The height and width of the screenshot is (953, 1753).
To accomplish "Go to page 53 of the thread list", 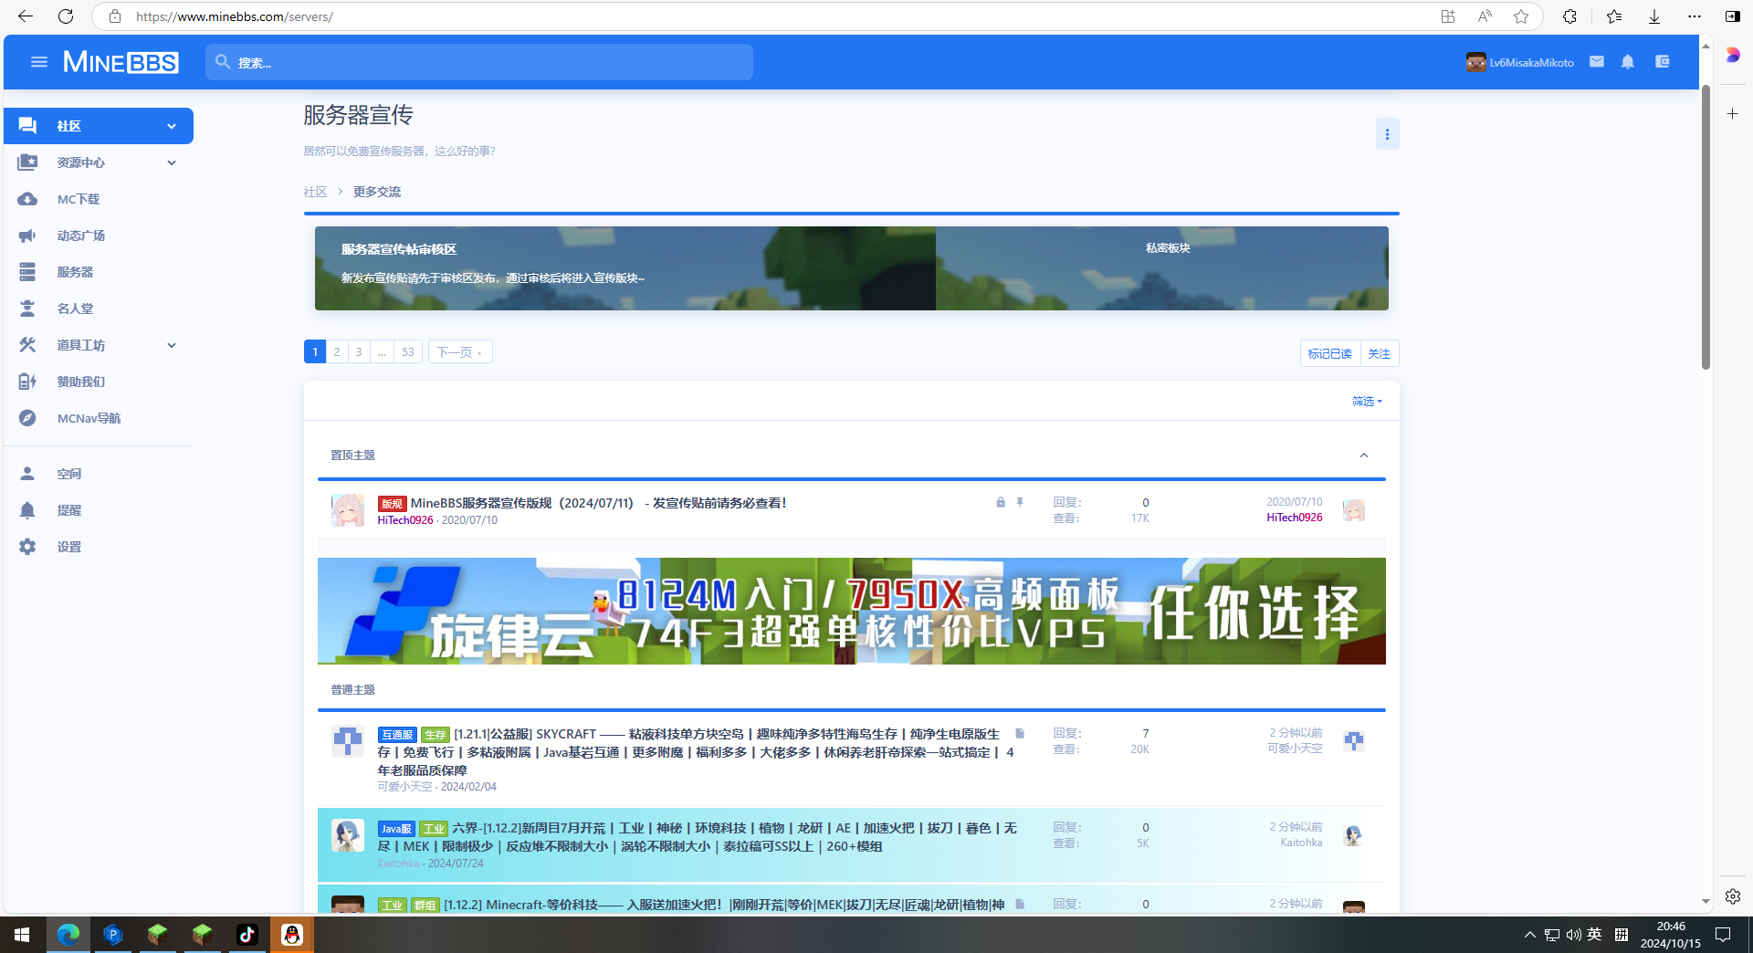I will [x=408, y=351].
